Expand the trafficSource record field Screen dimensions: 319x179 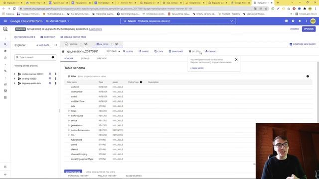coord(69,116)
